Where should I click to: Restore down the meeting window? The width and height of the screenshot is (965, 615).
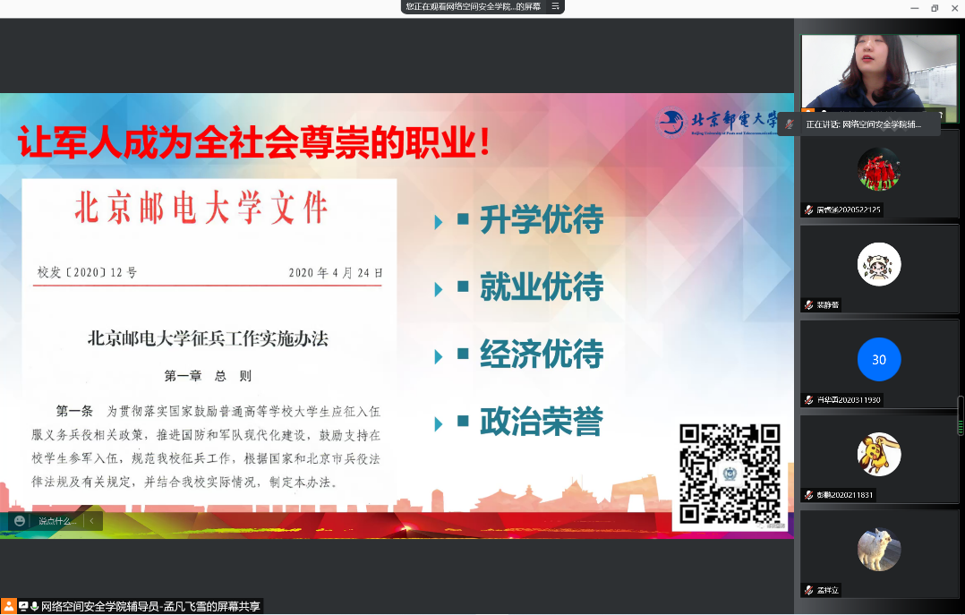[x=935, y=8]
